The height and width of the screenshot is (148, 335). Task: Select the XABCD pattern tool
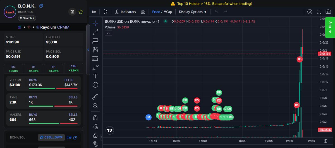[95, 49]
